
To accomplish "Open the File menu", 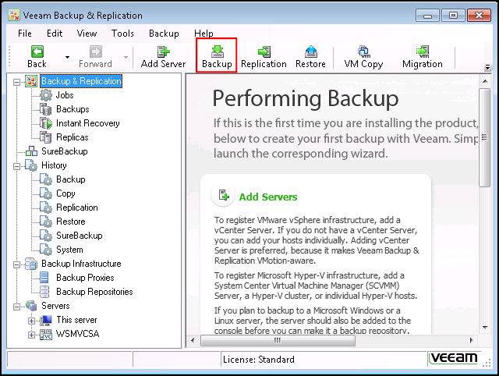I will (x=25, y=34).
